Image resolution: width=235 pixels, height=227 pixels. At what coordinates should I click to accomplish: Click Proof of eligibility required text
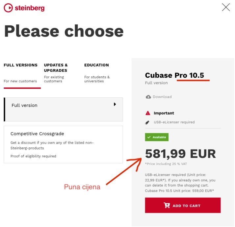click(x=33, y=156)
